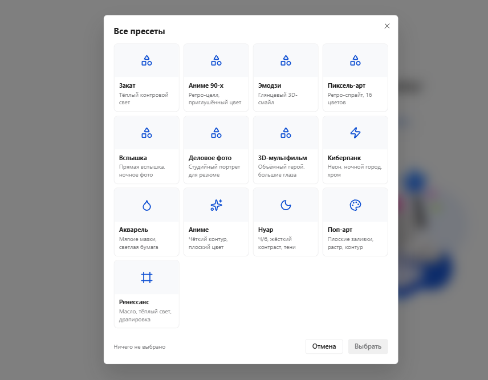Pick the Пиксель-арт preset icon

355,60
